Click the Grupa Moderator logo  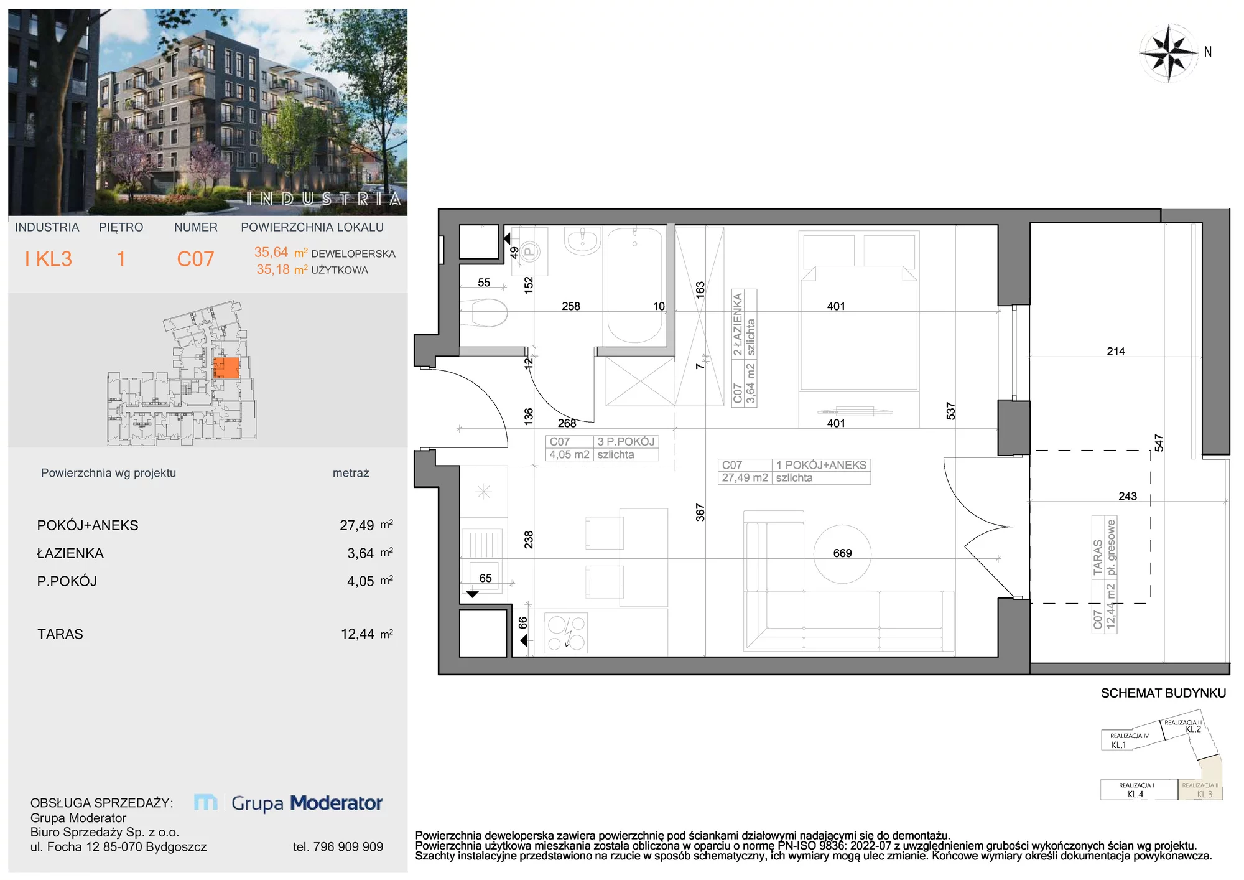coord(288,803)
